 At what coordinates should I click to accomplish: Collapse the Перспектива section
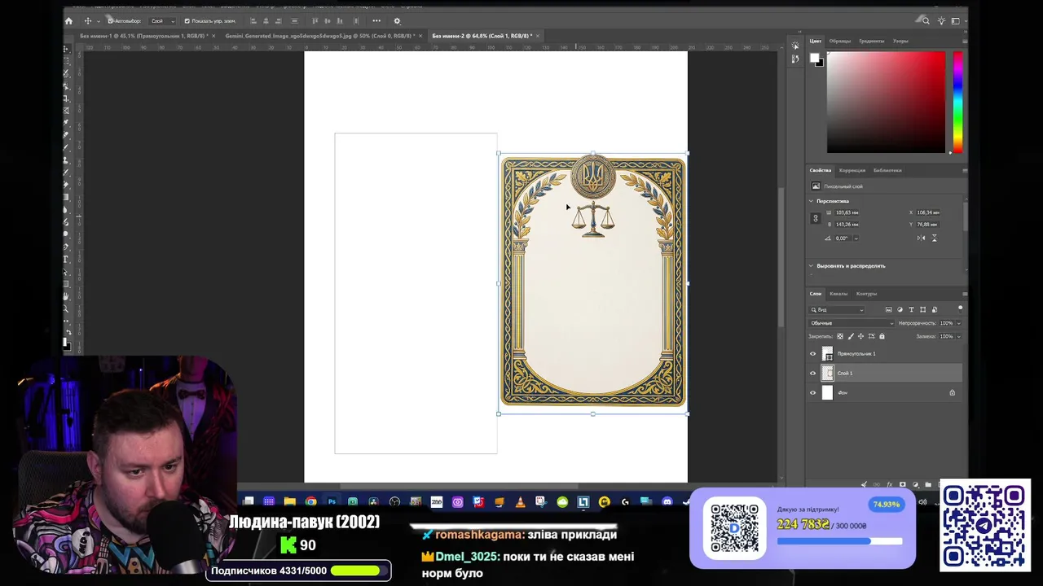tap(812, 201)
